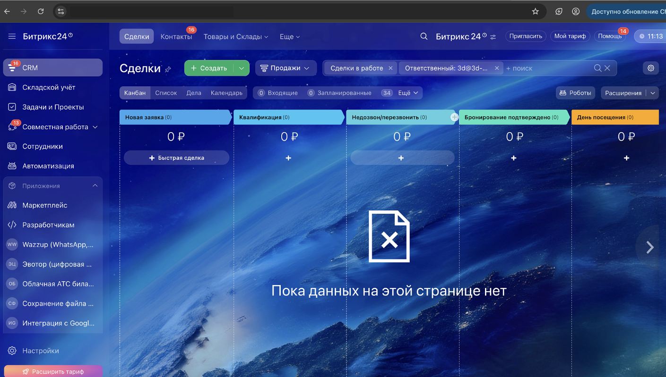The height and width of the screenshot is (377, 666).
Task: Collapse the Приложения sidebar section
Action: point(95,186)
